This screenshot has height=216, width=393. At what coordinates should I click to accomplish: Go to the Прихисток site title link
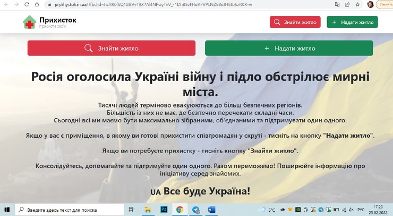(58, 20)
